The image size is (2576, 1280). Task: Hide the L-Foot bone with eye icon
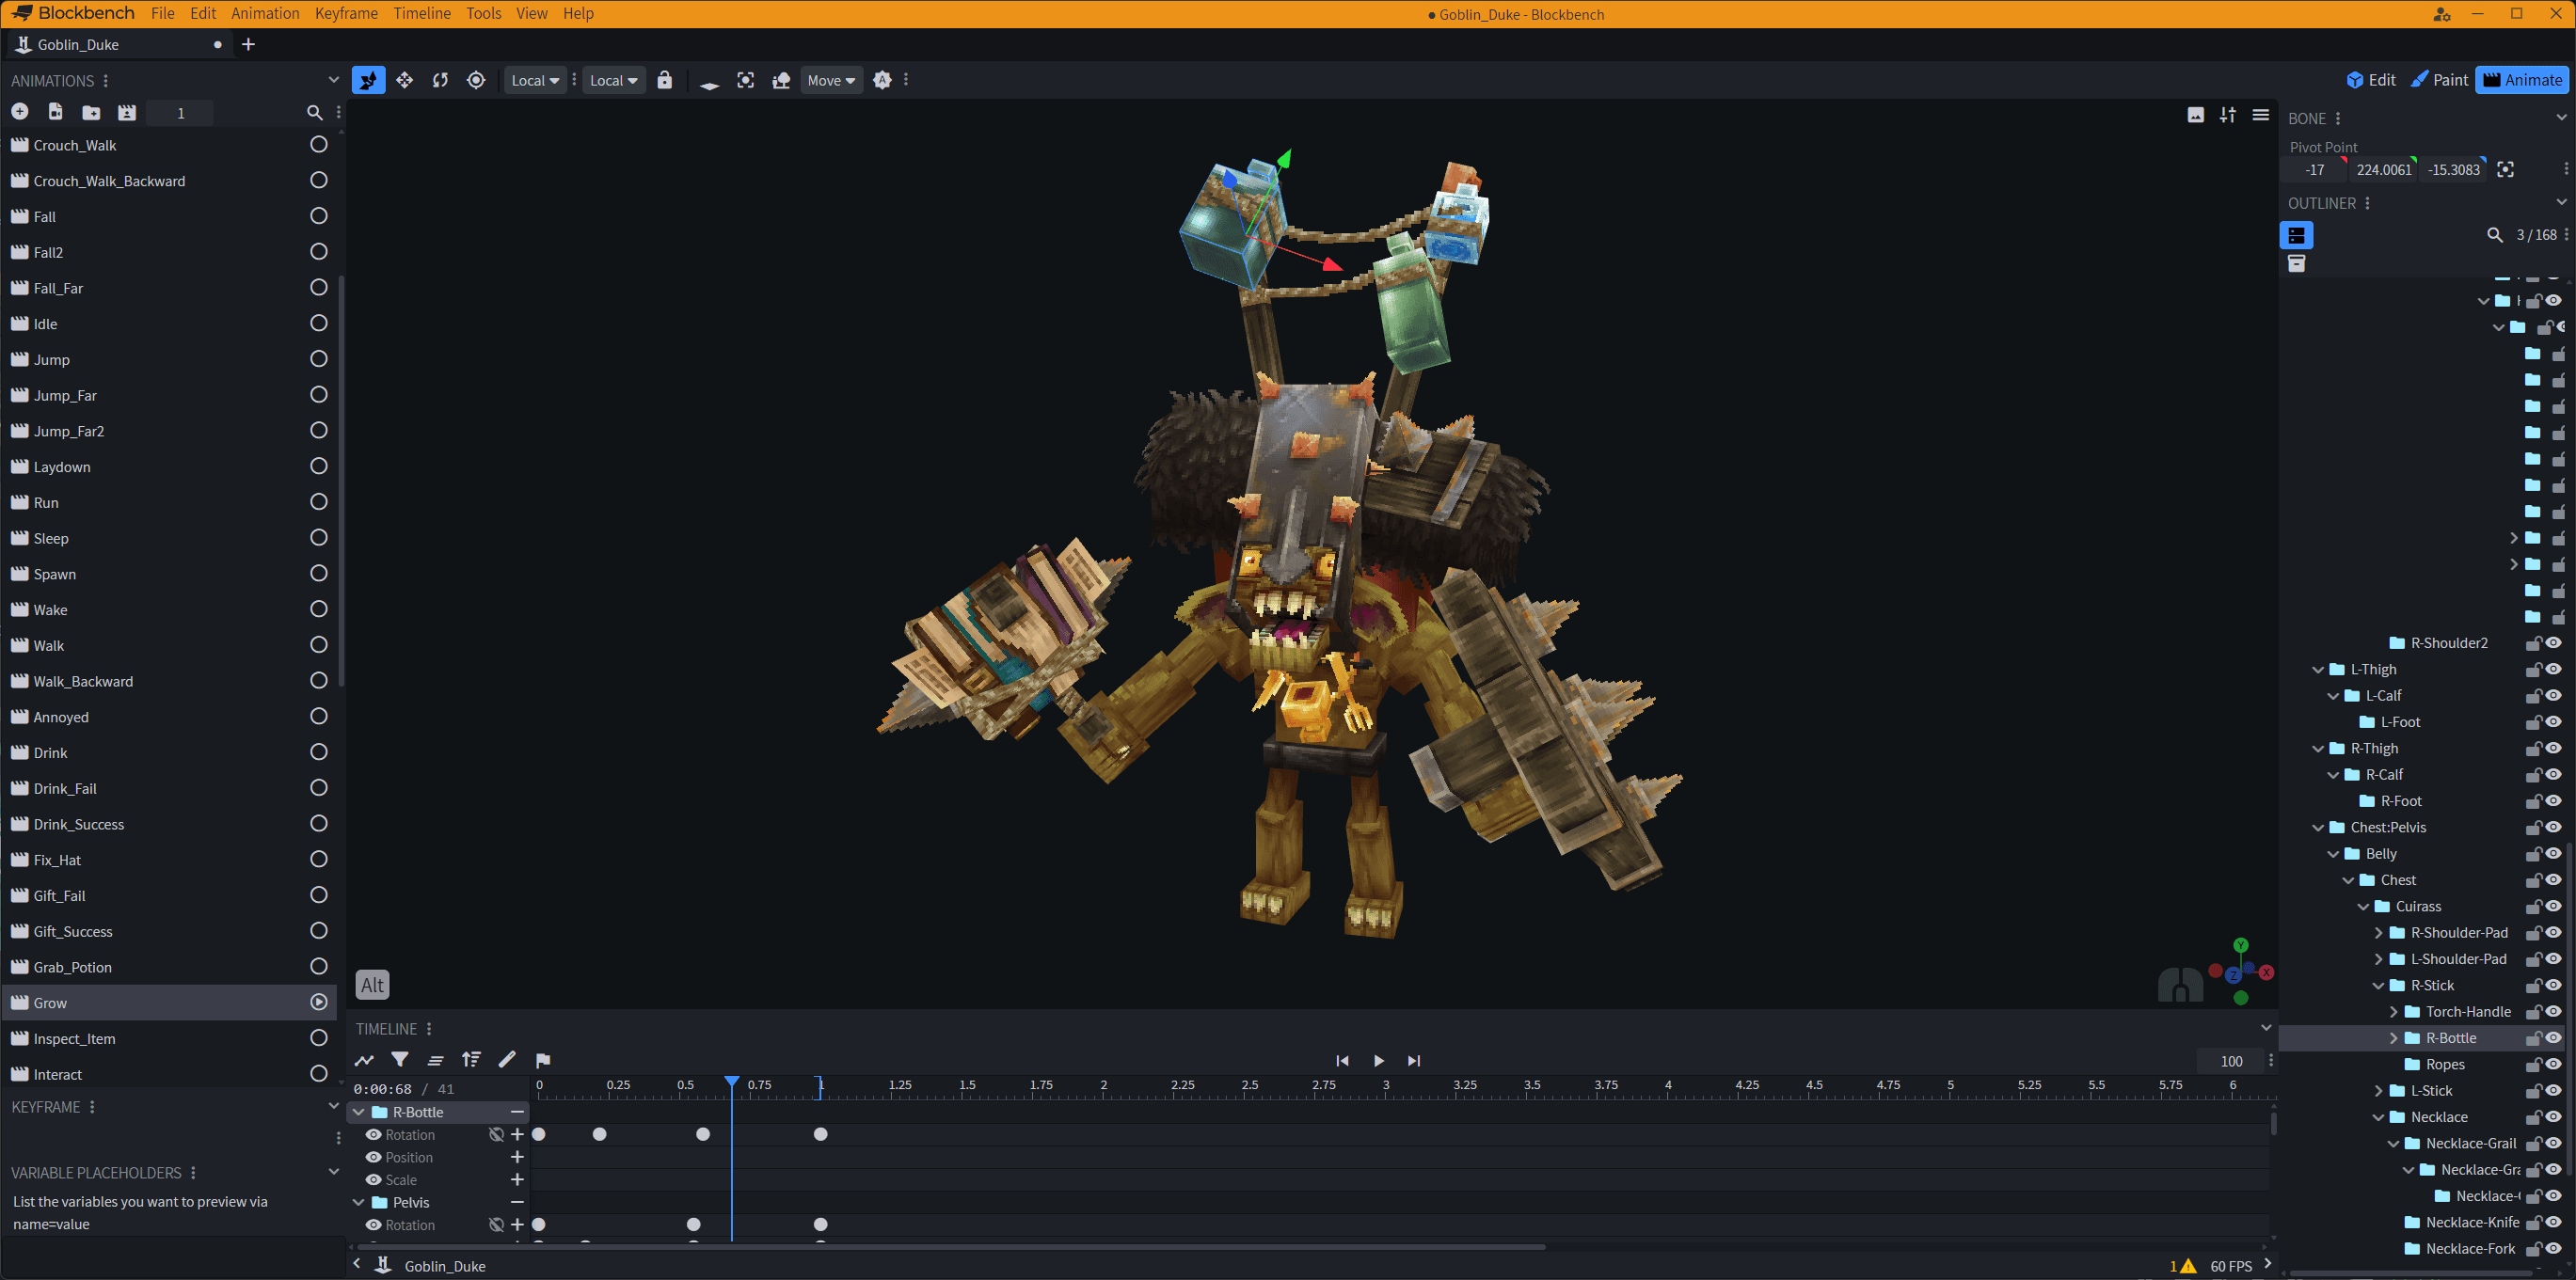2553,722
